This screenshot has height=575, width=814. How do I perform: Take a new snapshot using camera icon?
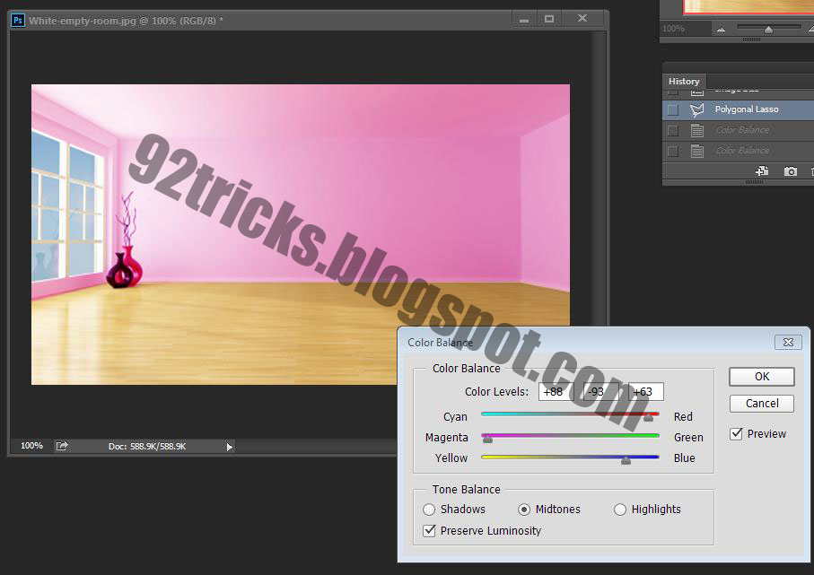(790, 170)
